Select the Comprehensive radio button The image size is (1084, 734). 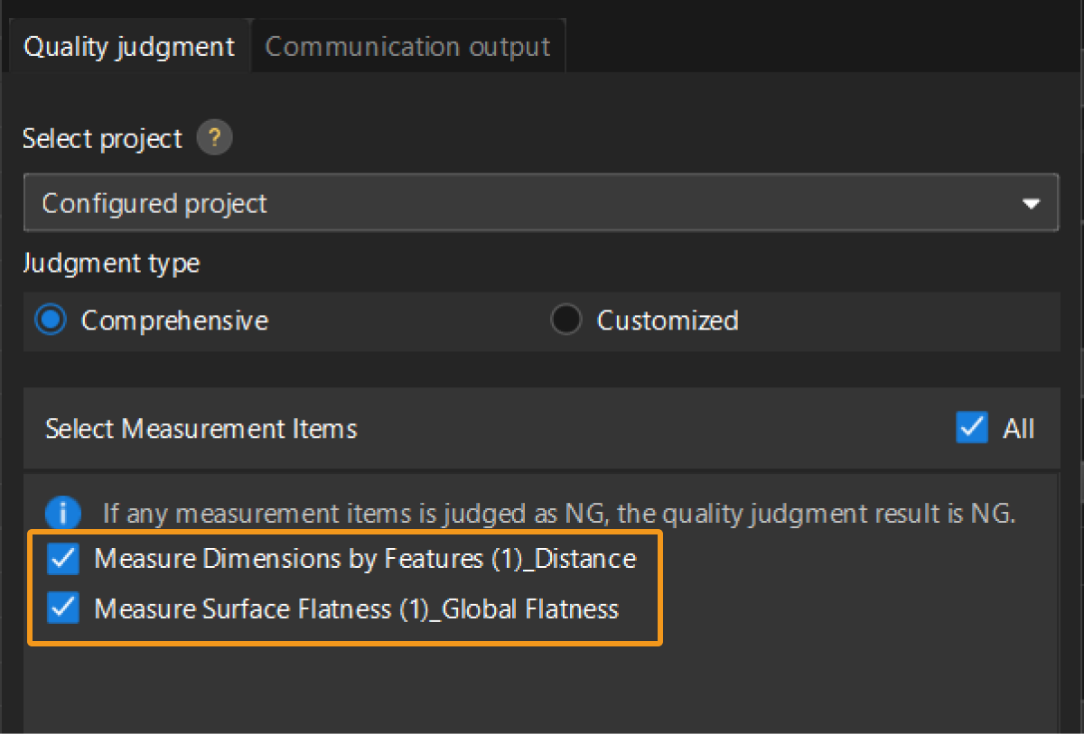51,321
